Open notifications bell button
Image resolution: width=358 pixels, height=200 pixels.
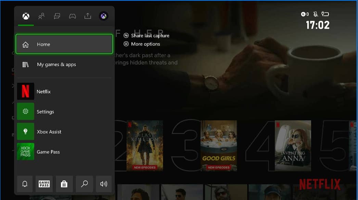25,184
